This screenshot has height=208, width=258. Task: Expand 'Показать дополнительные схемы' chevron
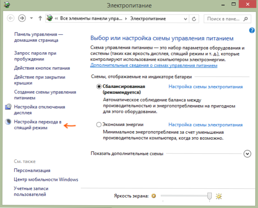(x=247, y=154)
